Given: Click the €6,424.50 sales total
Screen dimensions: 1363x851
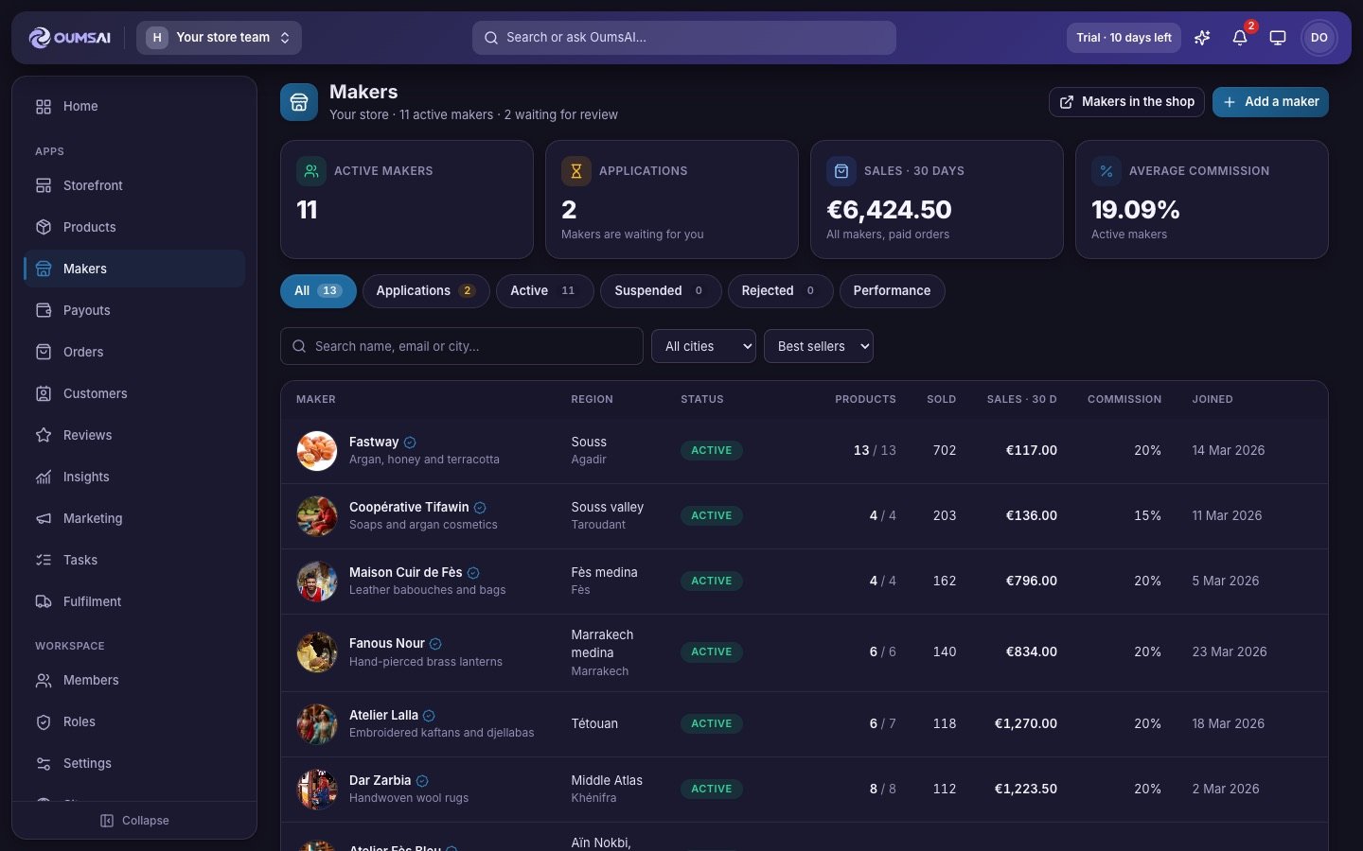Looking at the screenshot, I should point(889,209).
